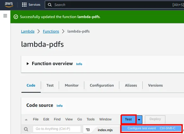
Task: Open Info link next to Function overview
Action: (x=79, y=64)
